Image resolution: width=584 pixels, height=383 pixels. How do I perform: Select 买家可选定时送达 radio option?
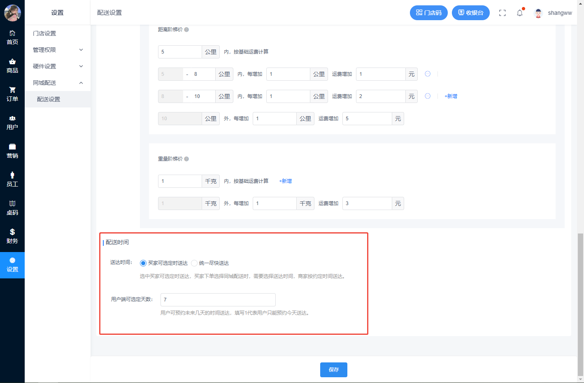point(143,263)
